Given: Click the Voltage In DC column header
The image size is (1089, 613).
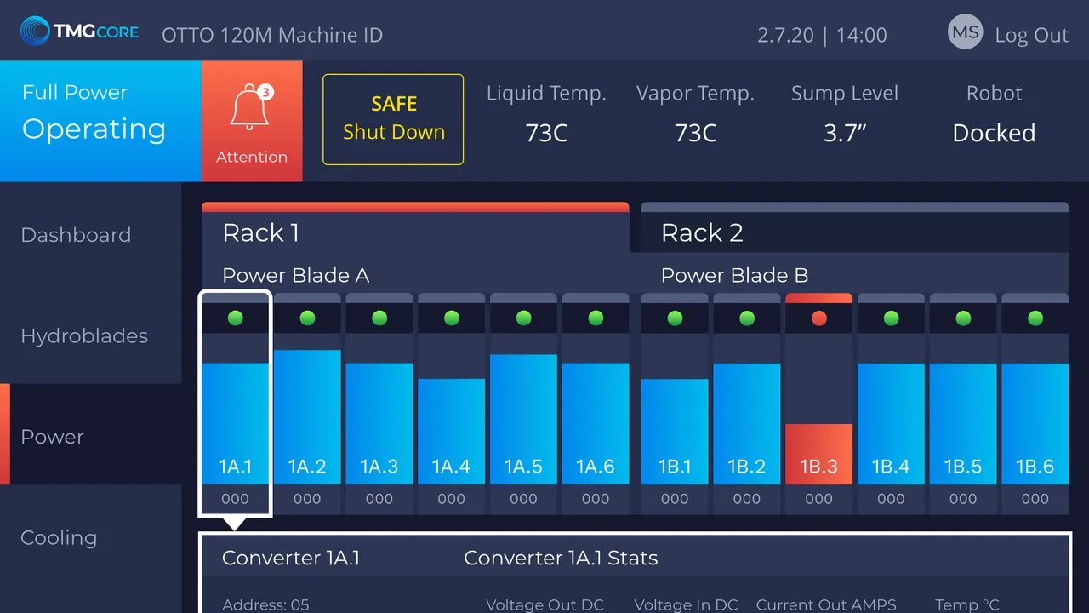Looking at the screenshot, I should [686, 605].
